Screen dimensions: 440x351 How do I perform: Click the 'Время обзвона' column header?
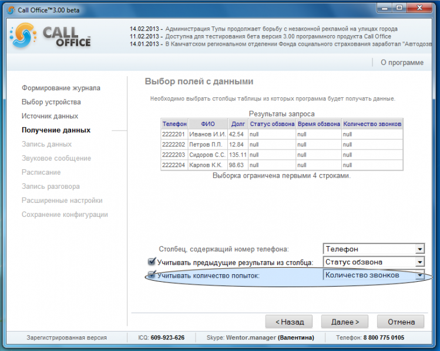coord(319,124)
